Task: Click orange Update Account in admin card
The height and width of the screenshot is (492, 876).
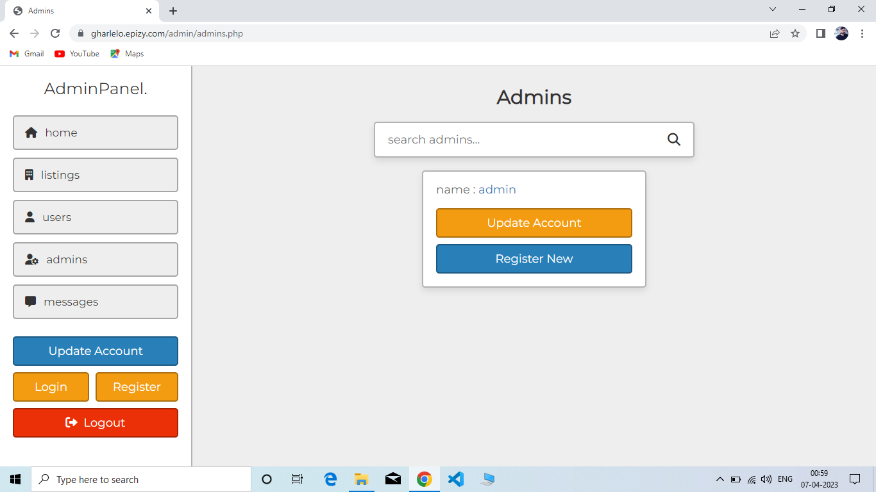Action: click(534, 223)
